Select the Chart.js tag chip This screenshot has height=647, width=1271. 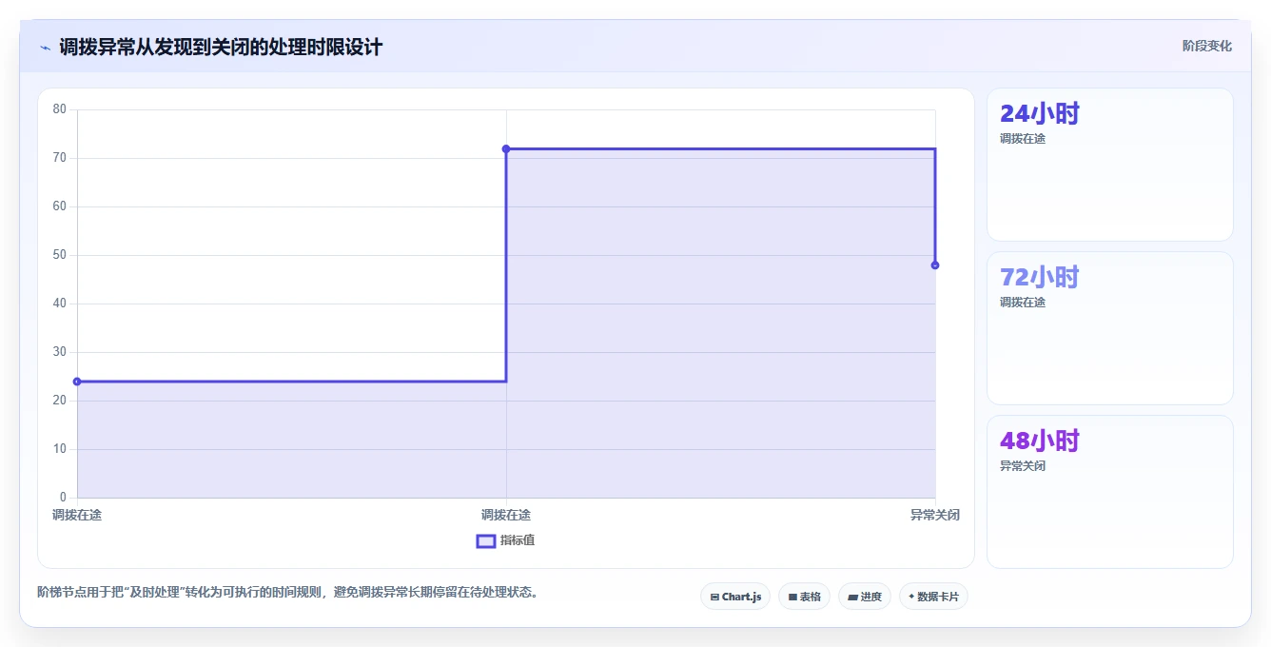coord(735,597)
